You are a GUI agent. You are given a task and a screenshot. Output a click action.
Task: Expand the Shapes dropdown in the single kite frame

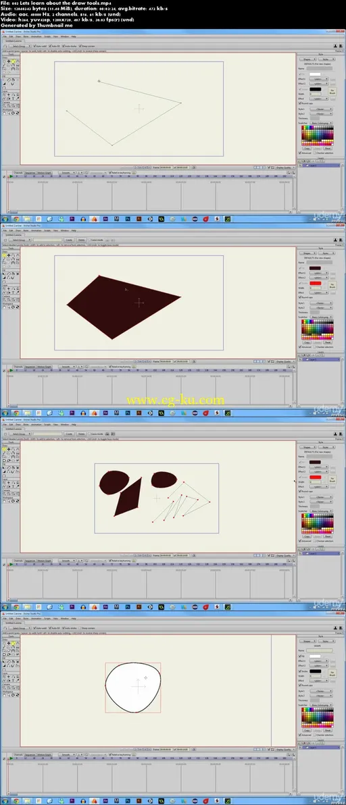click(x=307, y=253)
